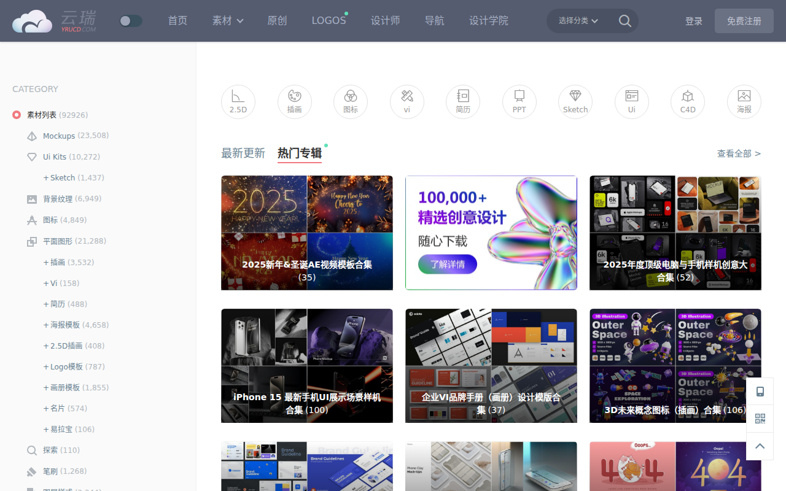Click the back-to-top arrow button
The image size is (786, 491).
pyautogui.click(x=760, y=446)
